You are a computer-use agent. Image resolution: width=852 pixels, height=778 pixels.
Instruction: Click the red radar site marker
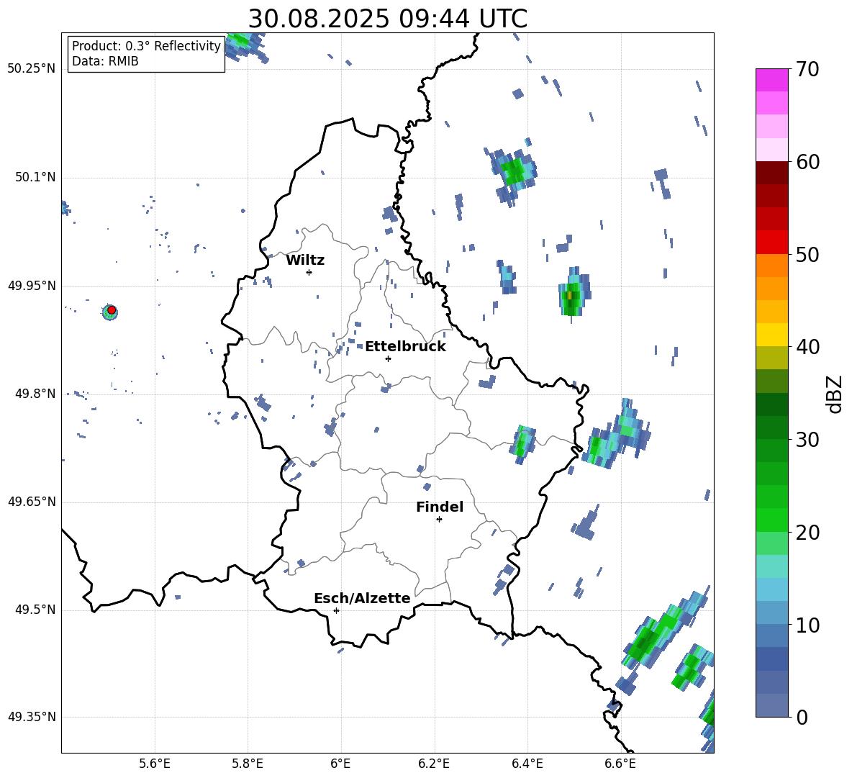(x=112, y=310)
